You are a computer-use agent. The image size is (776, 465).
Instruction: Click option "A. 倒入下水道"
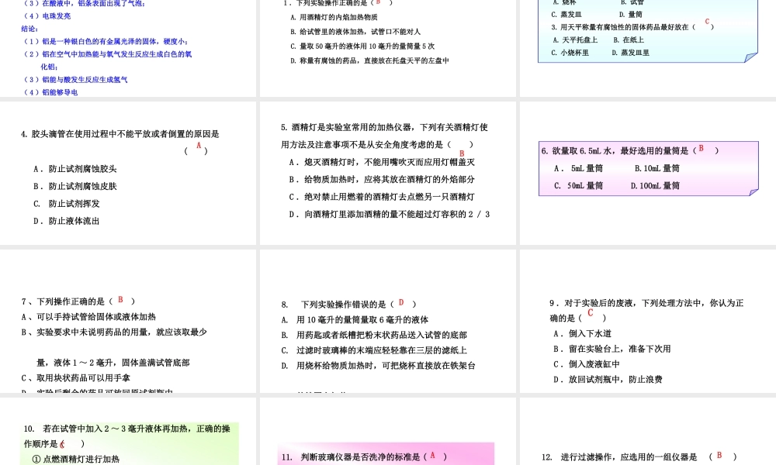(x=583, y=333)
